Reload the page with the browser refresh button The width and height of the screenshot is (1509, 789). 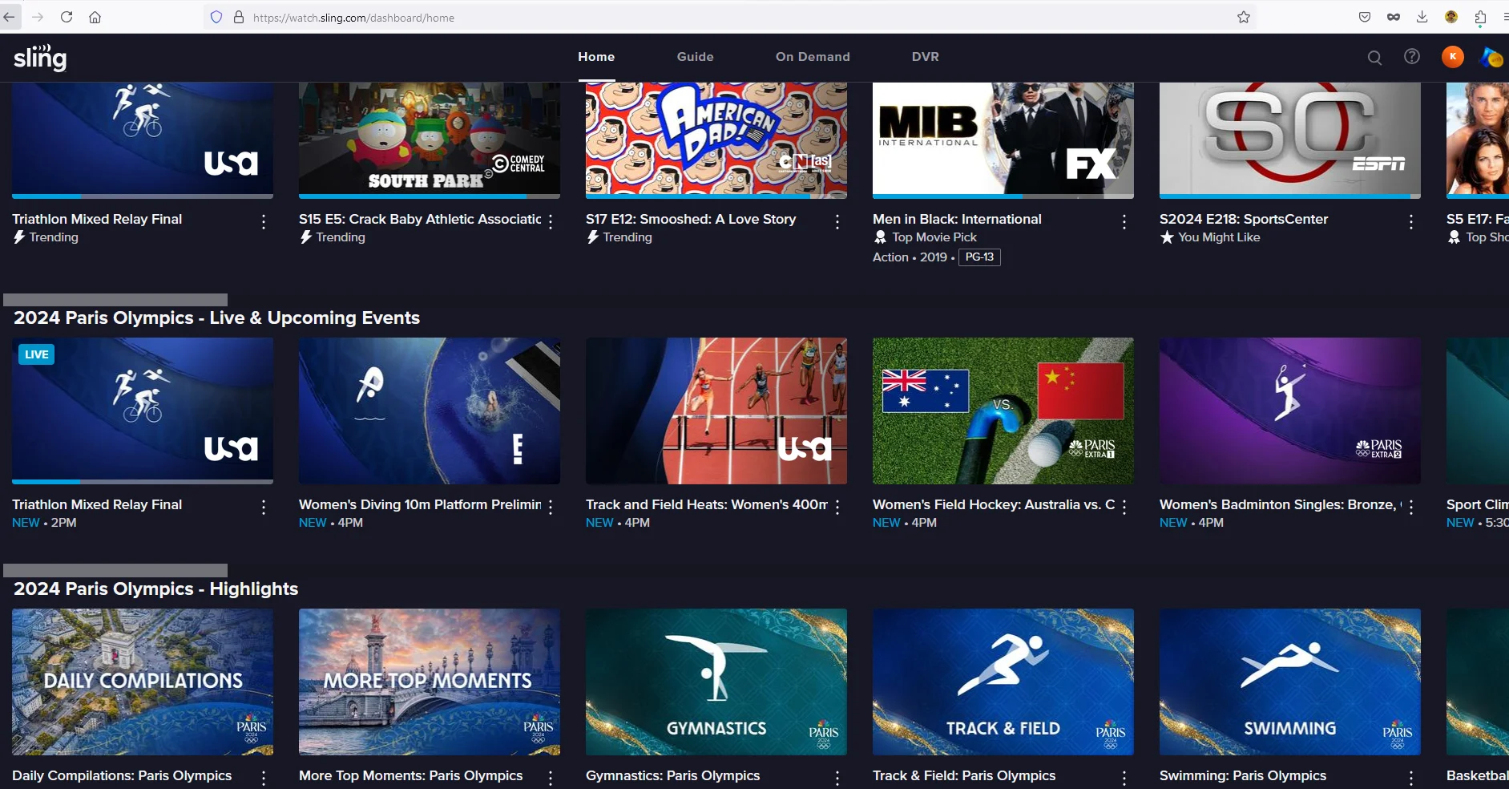pyautogui.click(x=67, y=17)
